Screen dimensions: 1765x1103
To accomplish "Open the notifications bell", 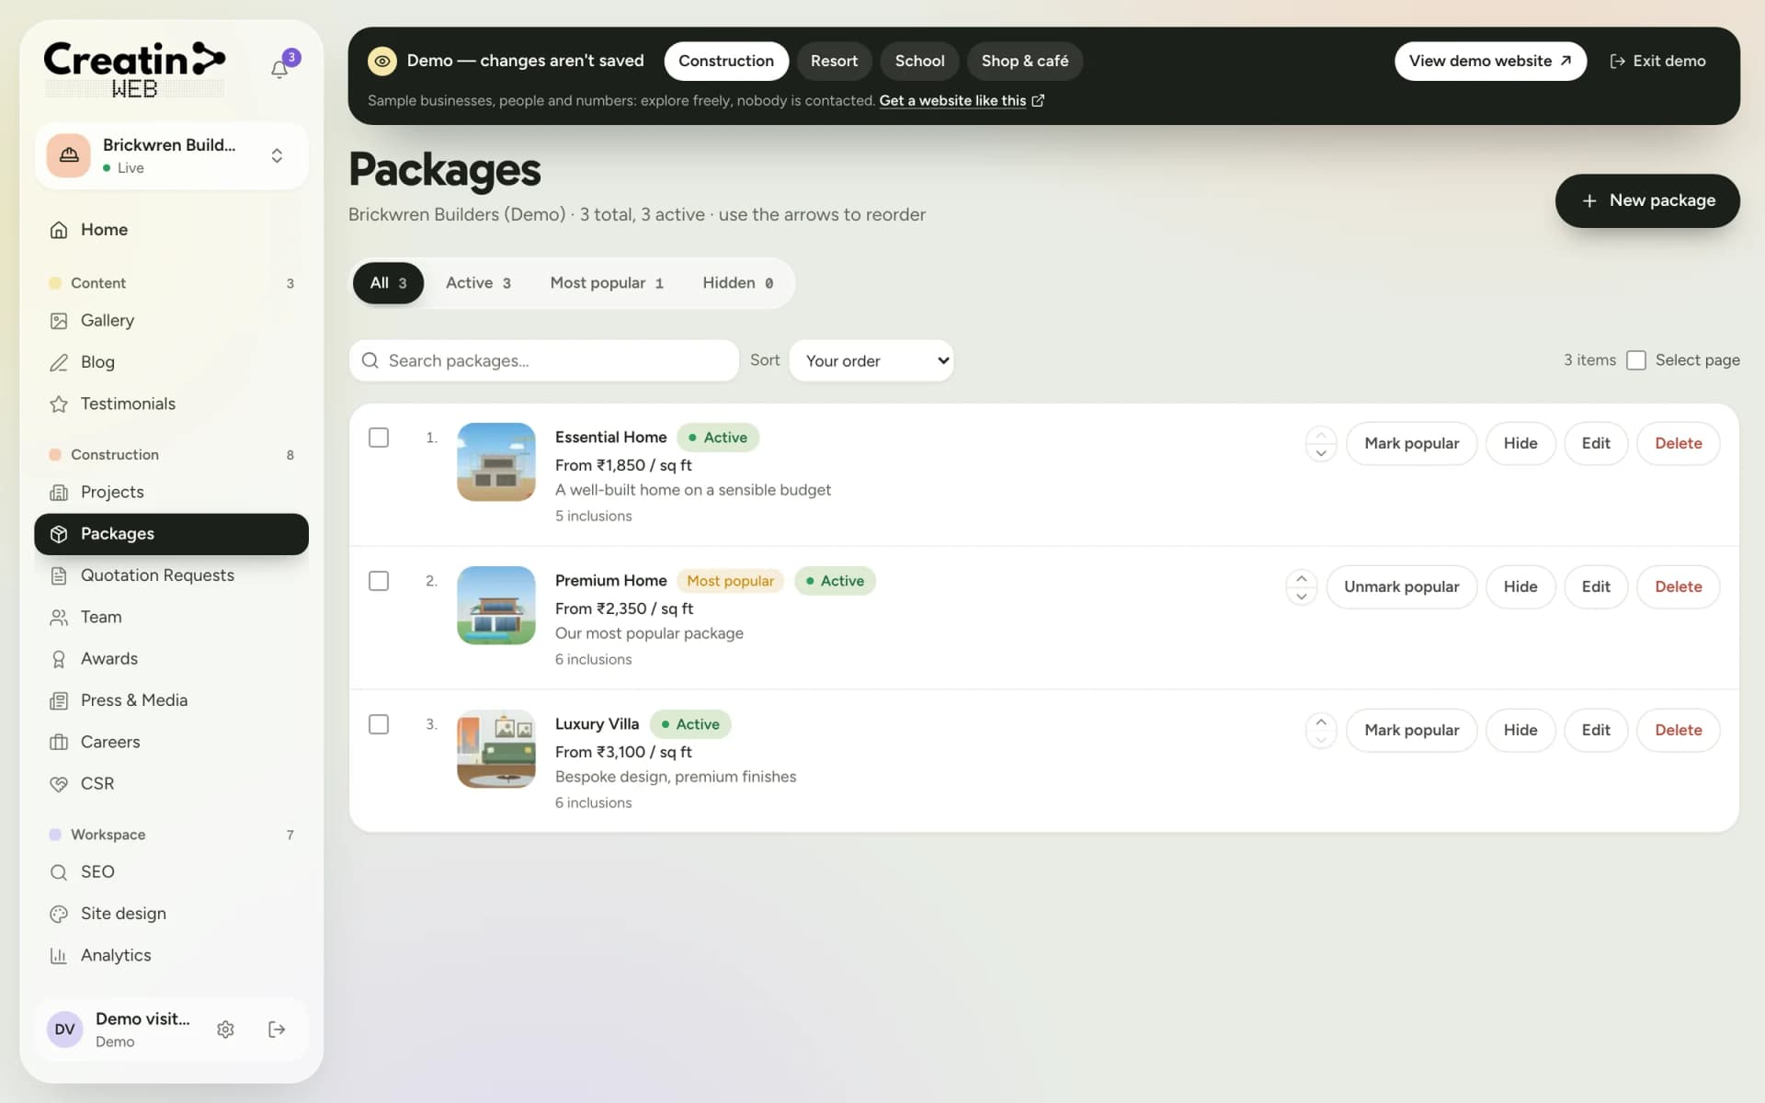I will (279, 69).
